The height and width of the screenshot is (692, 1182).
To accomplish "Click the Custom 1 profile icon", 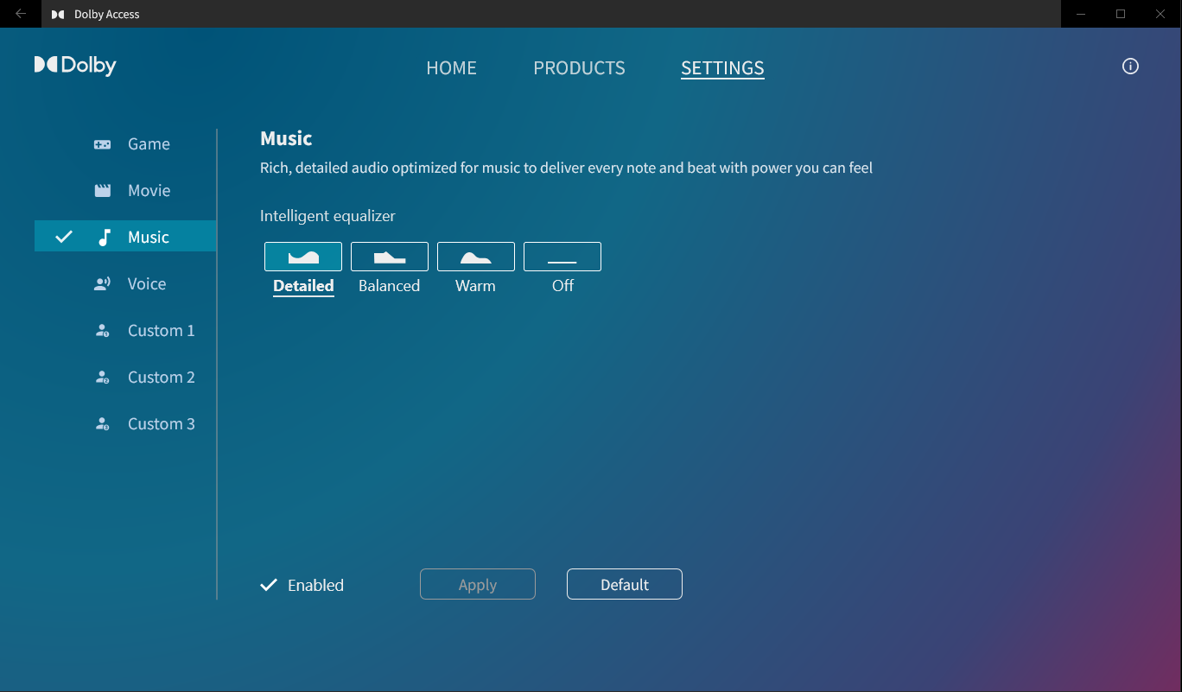I will tap(102, 331).
